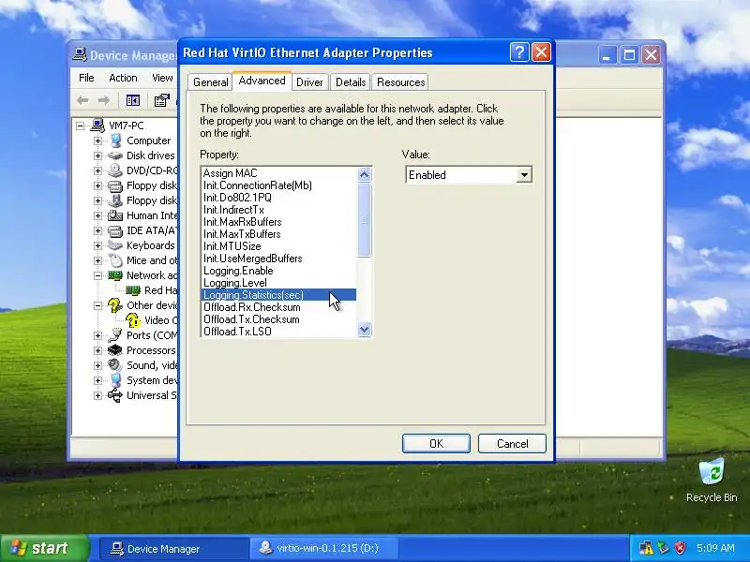
Task: Switch to the Details tab
Action: 351,82
